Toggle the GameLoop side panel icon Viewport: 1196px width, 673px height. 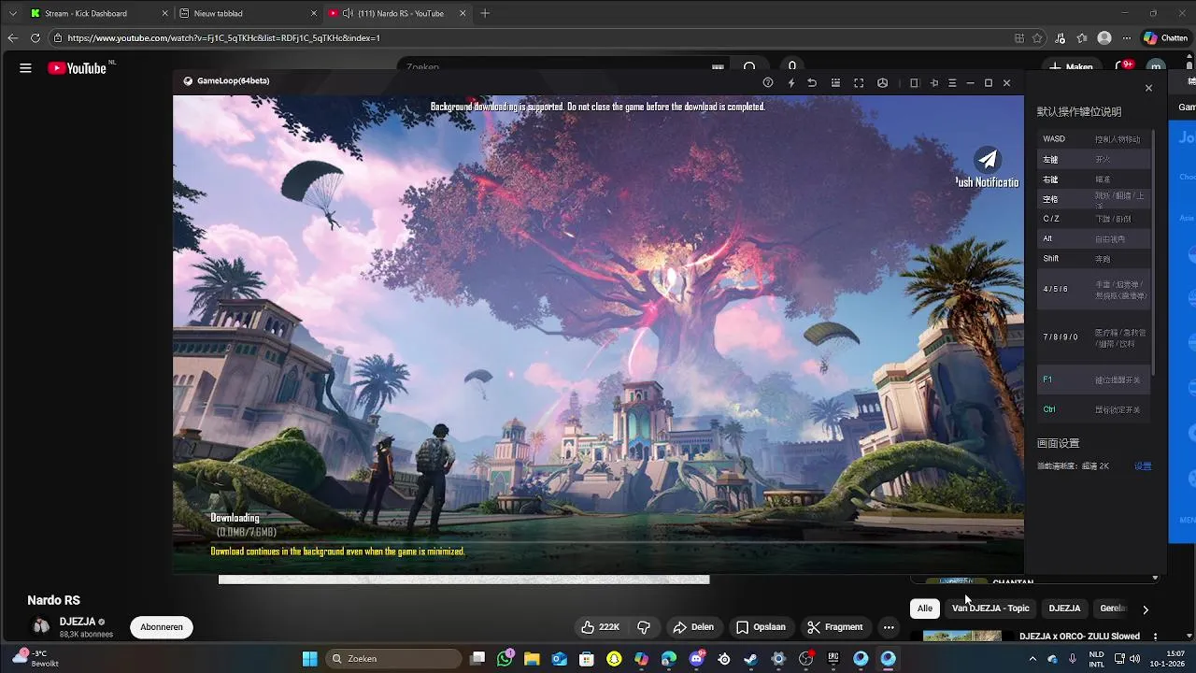click(x=915, y=82)
